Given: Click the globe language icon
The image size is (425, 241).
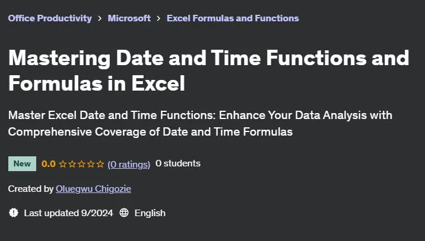Looking at the screenshot, I should coord(124,213).
